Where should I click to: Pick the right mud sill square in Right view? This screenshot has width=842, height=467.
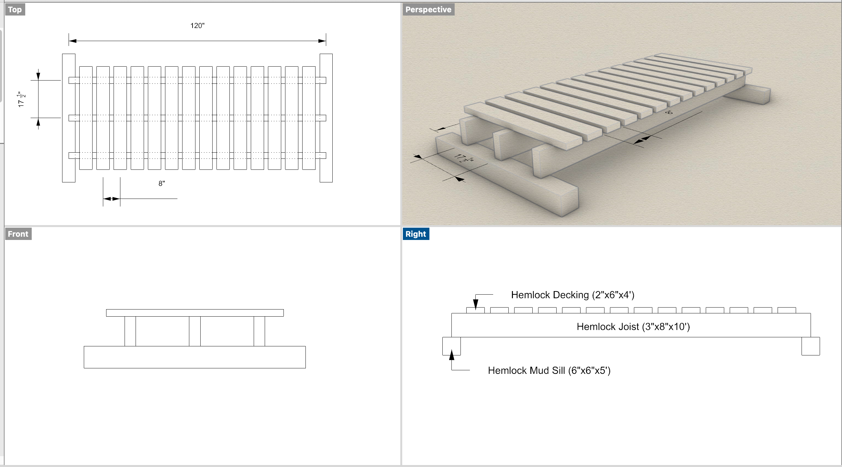[811, 346]
